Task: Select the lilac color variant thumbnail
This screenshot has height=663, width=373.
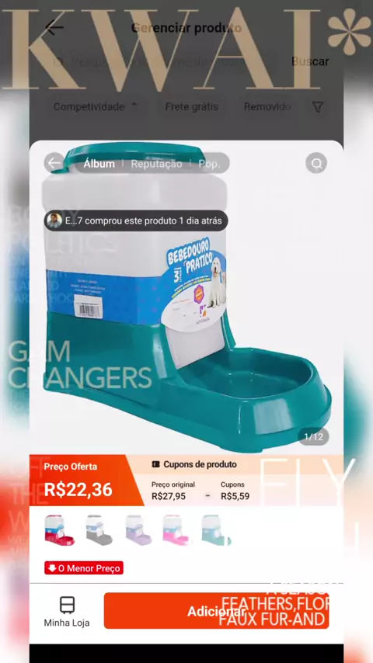Action: 138,531
